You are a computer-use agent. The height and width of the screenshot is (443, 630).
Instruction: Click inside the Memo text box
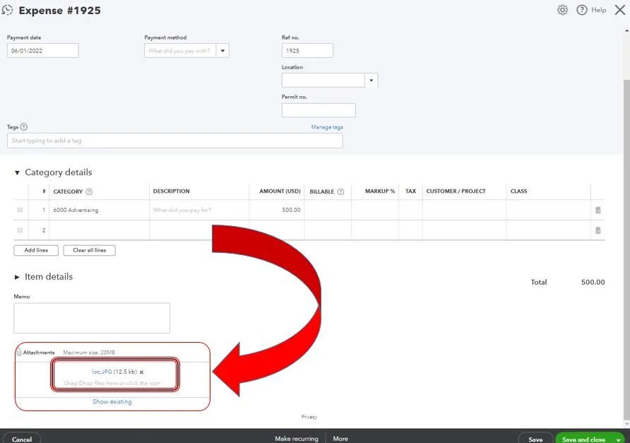(x=91, y=317)
